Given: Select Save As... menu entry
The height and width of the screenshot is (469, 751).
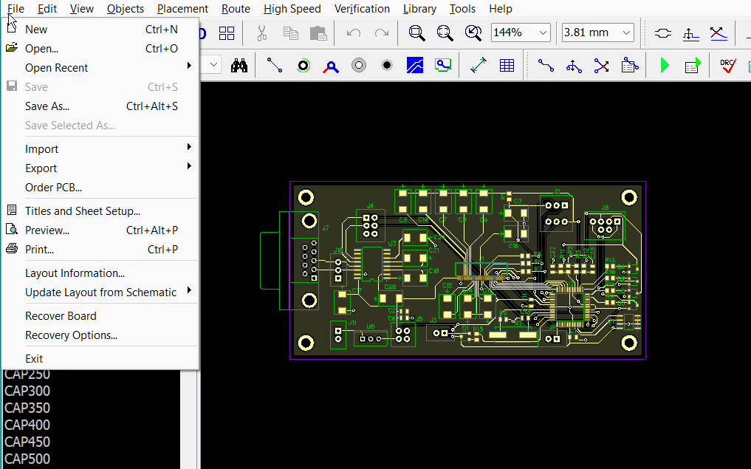Looking at the screenshot, I should pyautogui.click(x=100, y=106).
